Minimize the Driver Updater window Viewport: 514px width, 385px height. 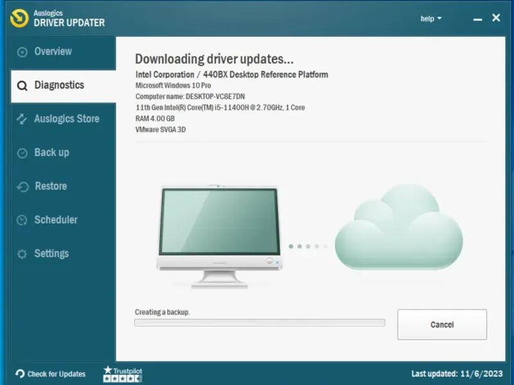point(477,19)
